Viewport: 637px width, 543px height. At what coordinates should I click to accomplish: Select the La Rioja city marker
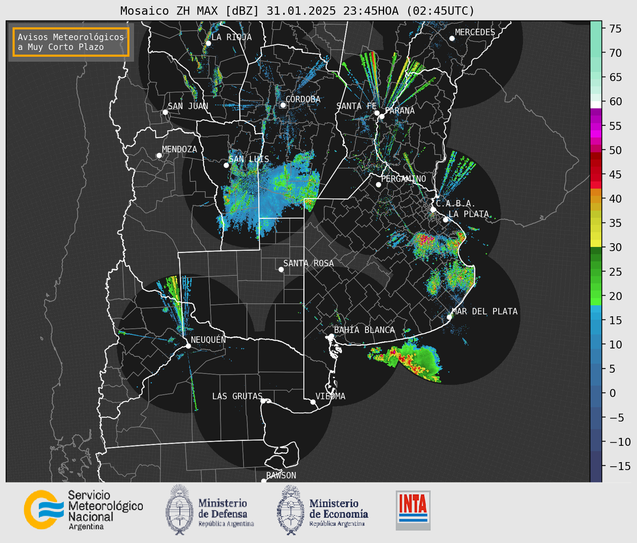[x=208, y=43]
